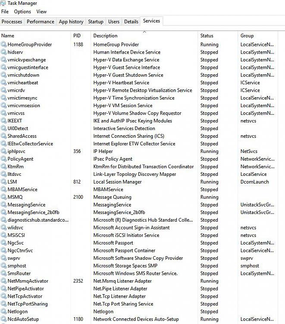The height and width of the screenshot is (324, 285).
Task: Select the gear icon for vmicheartbeat
Action: click(x=3, y=83)
